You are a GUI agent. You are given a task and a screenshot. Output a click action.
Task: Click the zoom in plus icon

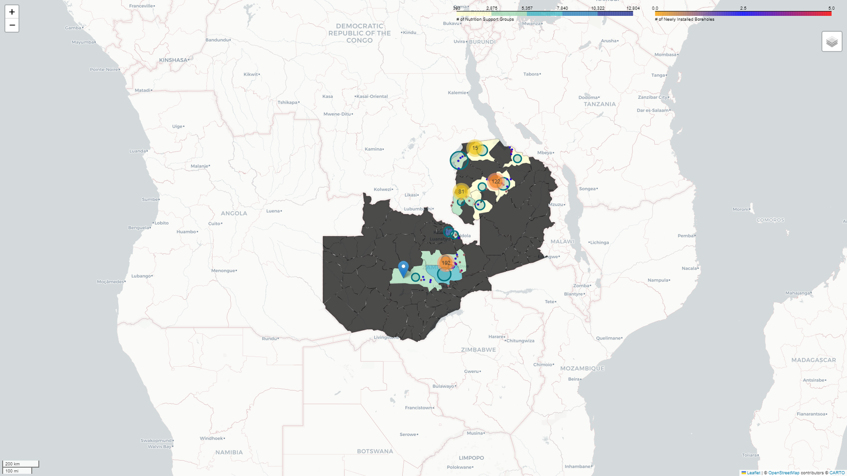point(12,12)
